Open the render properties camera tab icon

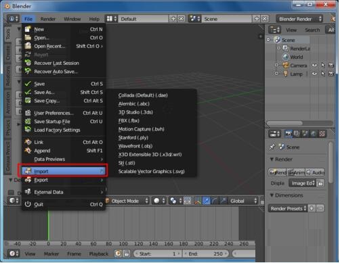click(x=289, y=134)
